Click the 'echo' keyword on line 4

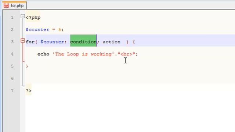(x=43, y=54)
